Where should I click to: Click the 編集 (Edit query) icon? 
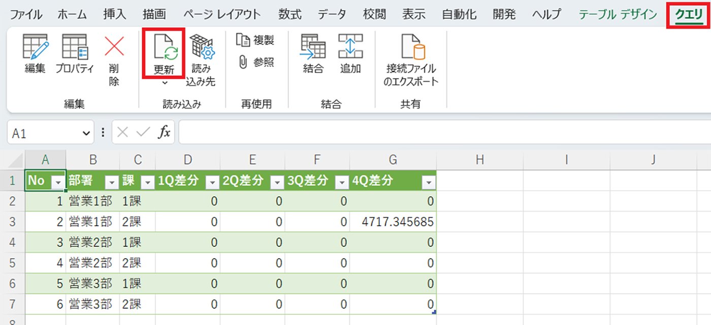[35, 47]
